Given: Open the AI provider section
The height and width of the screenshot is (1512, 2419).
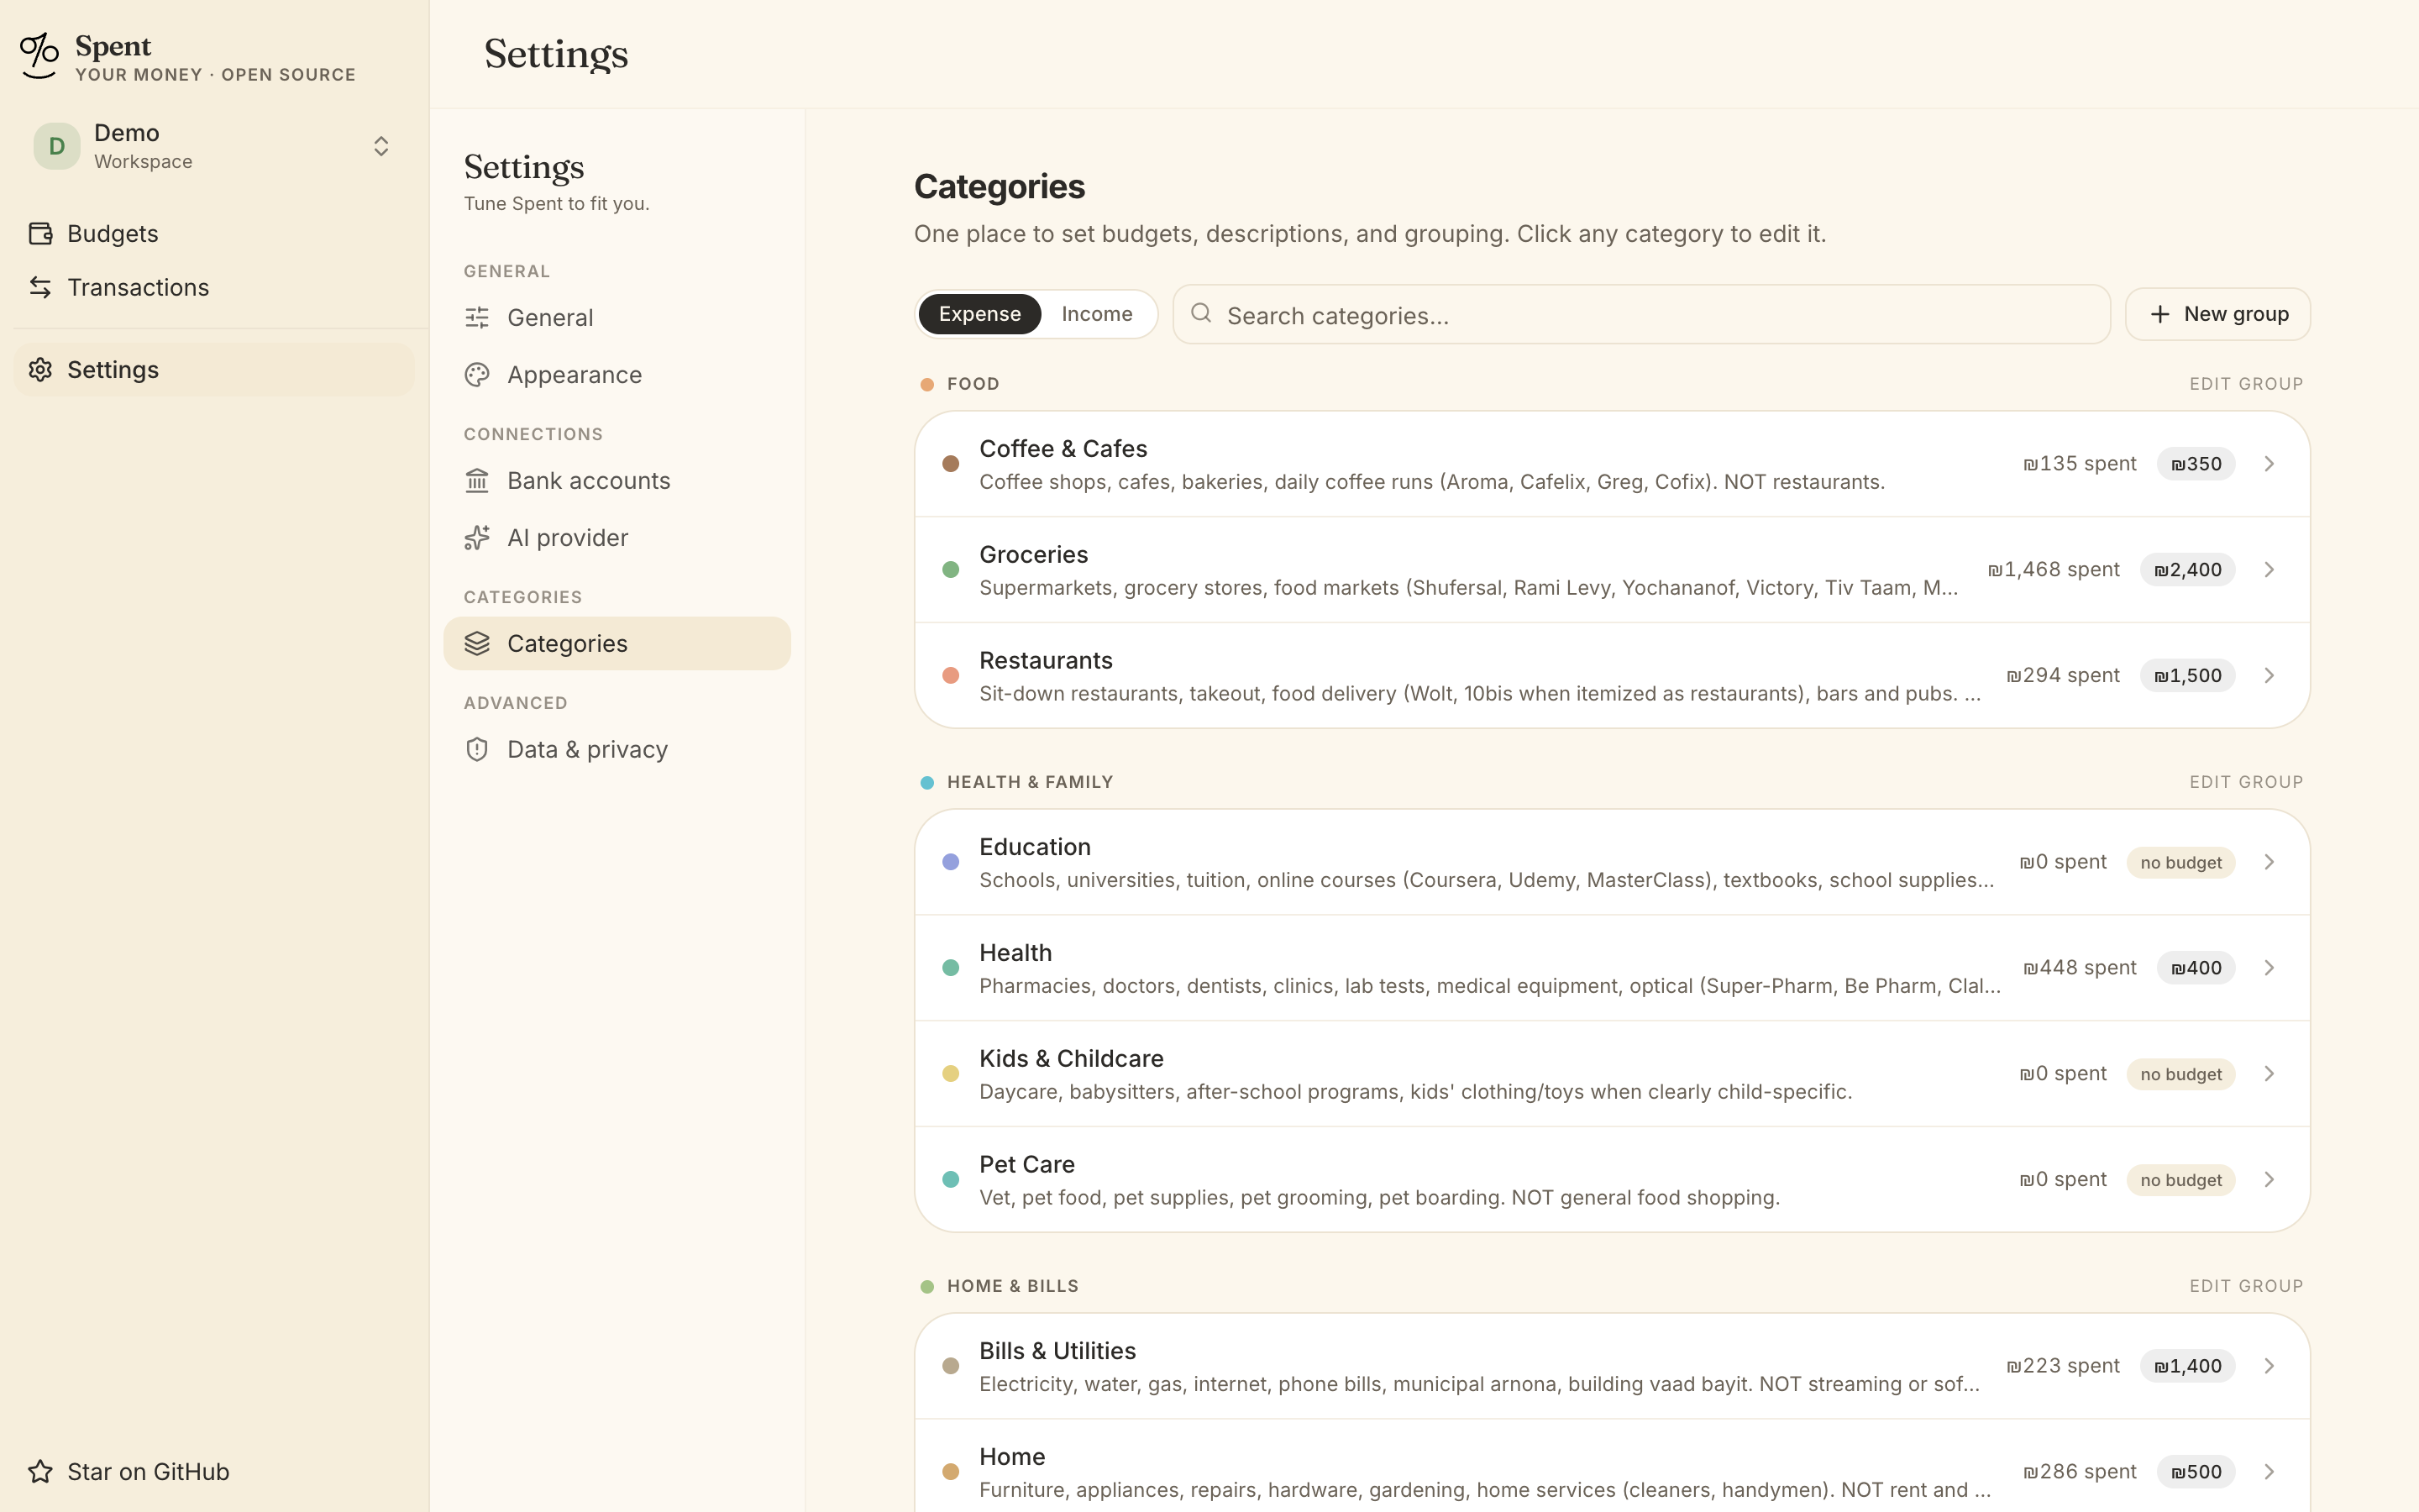Looking at the screenshot, I should [x=617, y=537].
